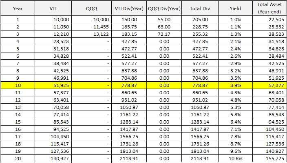Click Total Asset cell 25,332
This screenshot has width=287, height=163.
tap(269, 27)
